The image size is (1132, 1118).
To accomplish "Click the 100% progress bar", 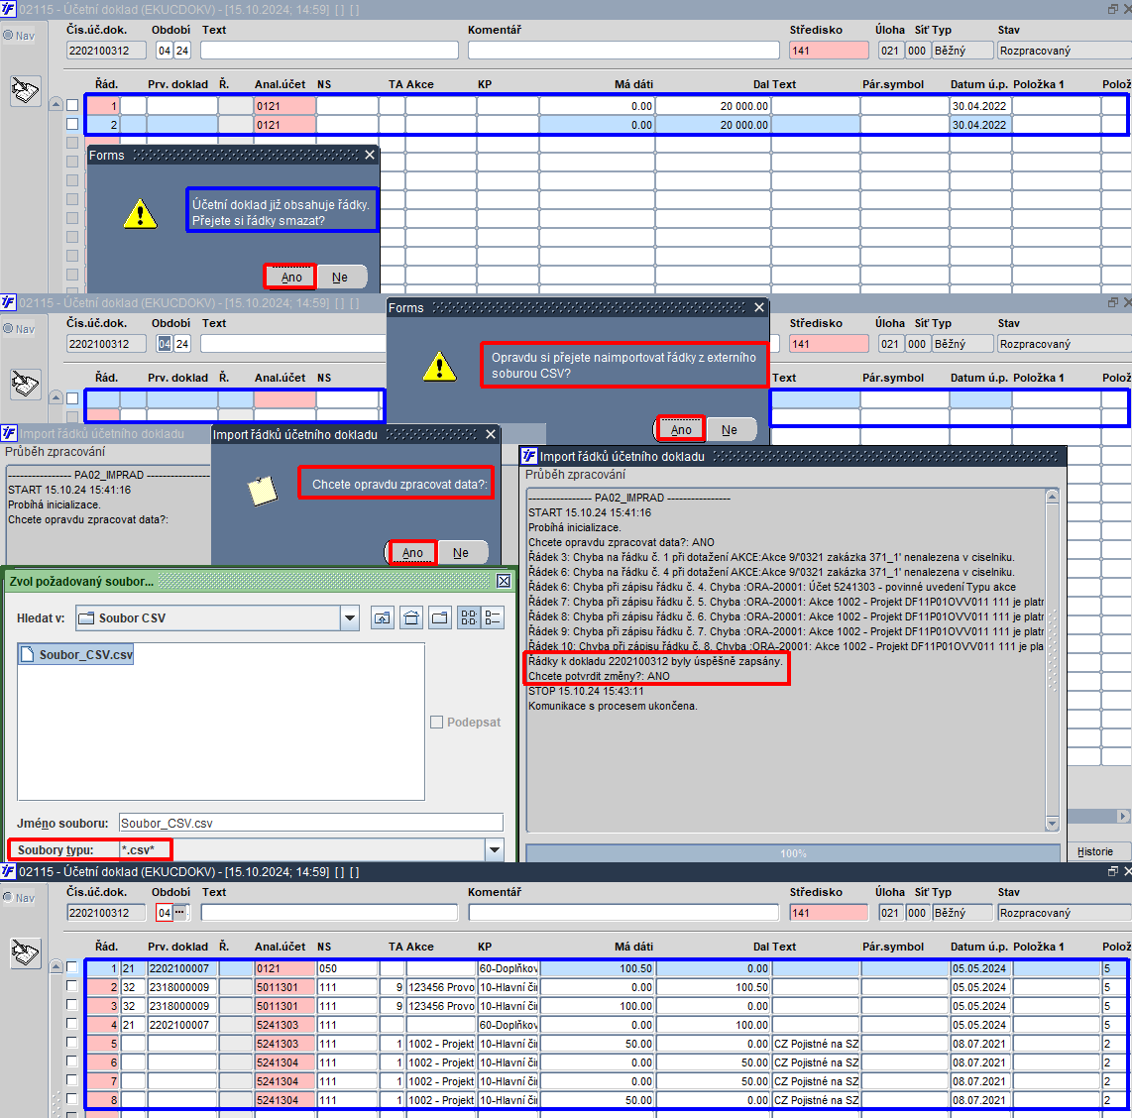I will [792, 853].
